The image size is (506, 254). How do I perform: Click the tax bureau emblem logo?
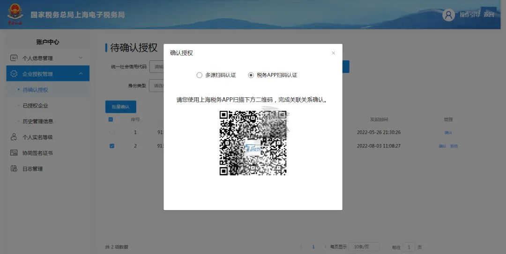(x=15, y=14)
